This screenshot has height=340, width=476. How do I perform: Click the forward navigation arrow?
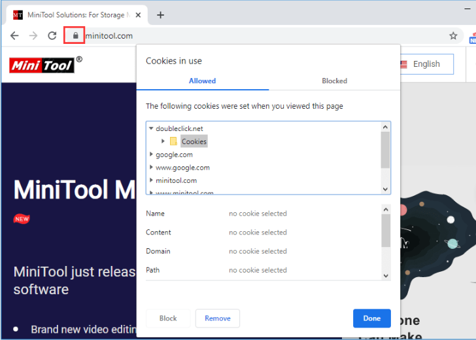[x=33, y=36]
